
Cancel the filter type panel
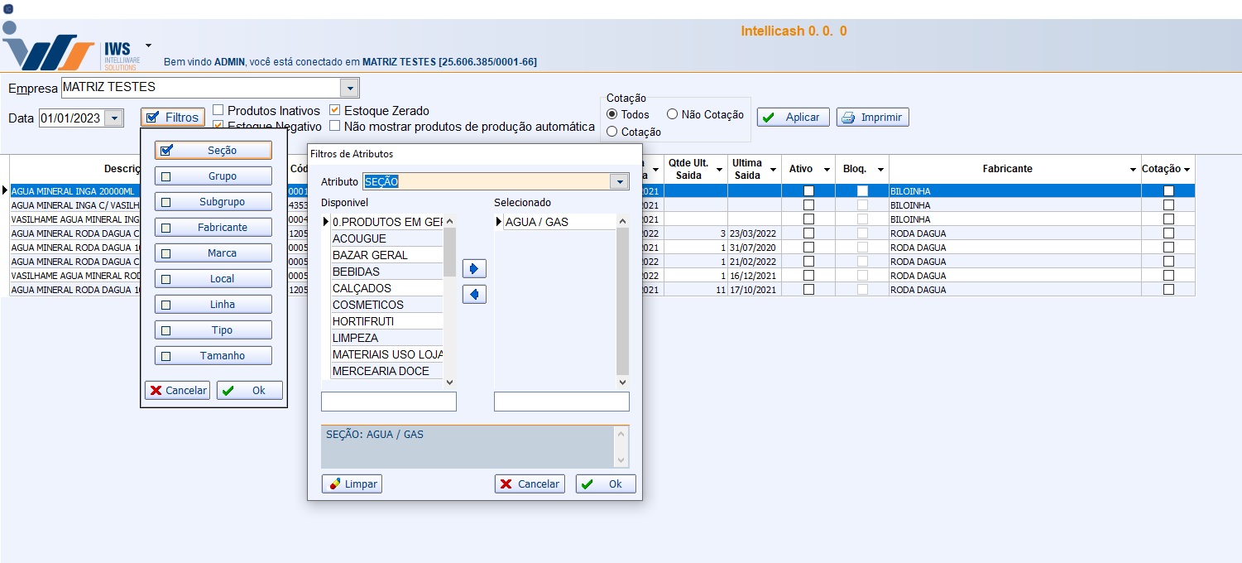177,391
